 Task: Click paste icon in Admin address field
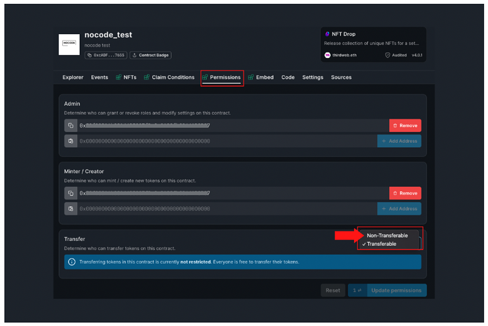coord(71,141)
